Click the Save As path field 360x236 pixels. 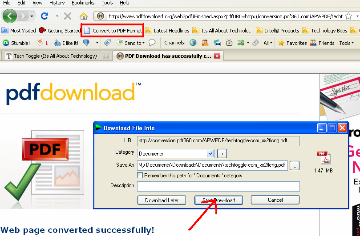click(212, 165)
